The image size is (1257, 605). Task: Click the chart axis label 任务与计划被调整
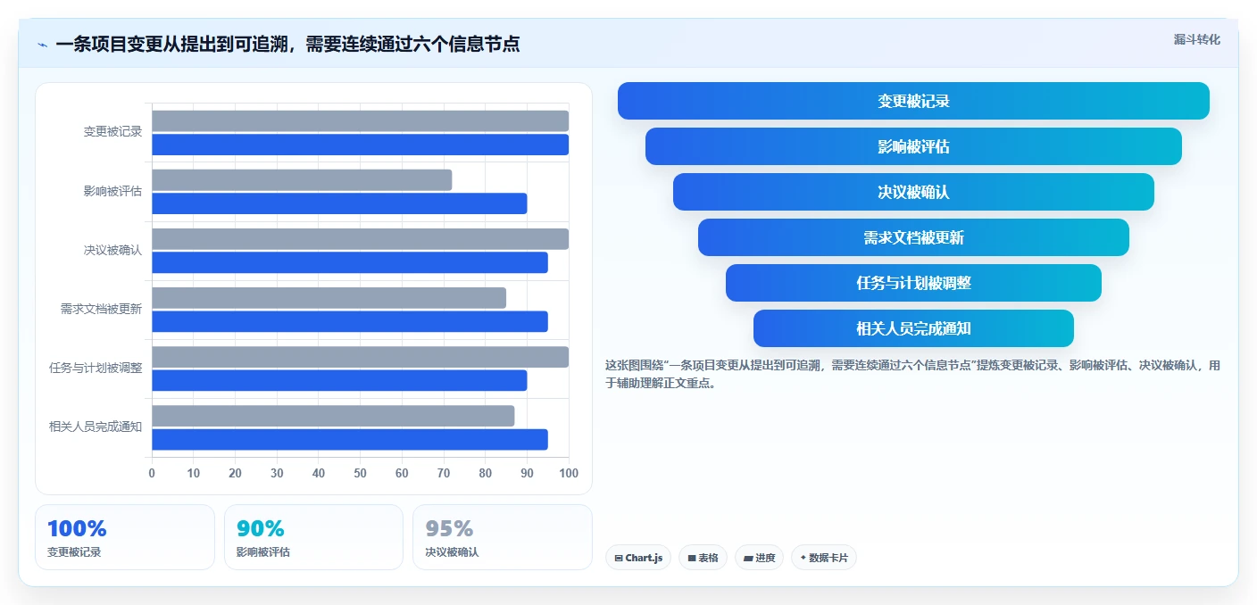tap(96, 368)
